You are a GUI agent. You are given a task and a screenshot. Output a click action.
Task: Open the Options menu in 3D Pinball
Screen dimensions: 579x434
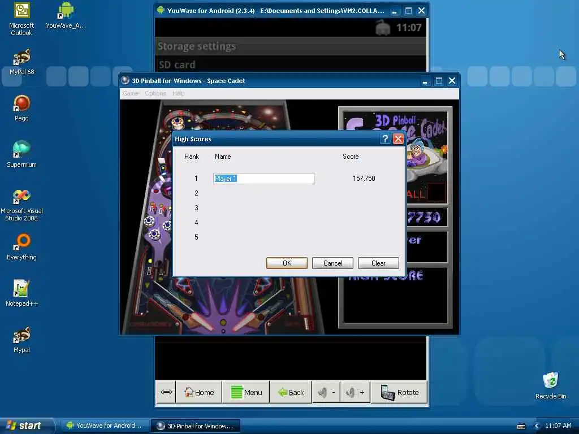click(x=155, y=93)
